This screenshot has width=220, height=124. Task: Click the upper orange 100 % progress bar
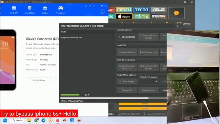point(143,104)
